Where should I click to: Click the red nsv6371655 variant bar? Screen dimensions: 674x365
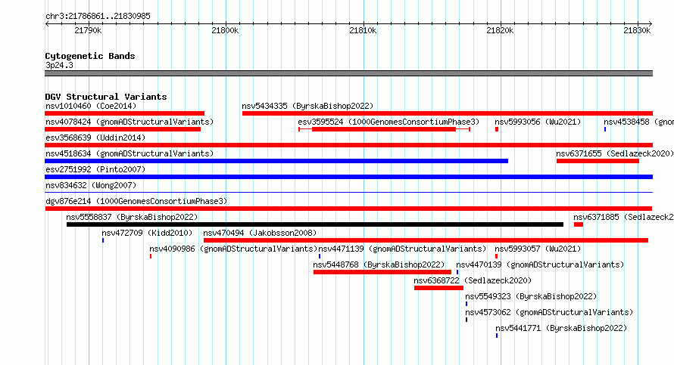[x=598, y=161]
